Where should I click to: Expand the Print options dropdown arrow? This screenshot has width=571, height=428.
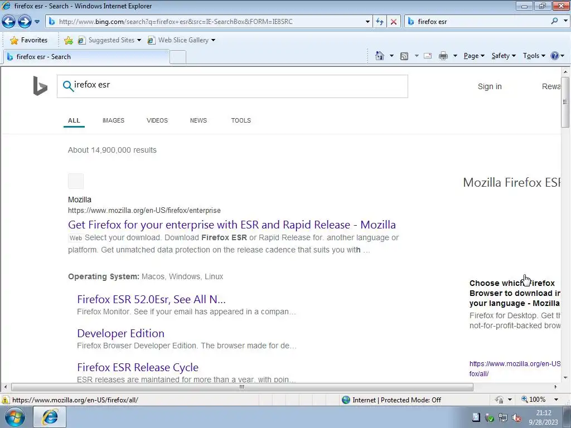(x=455, y=56)
